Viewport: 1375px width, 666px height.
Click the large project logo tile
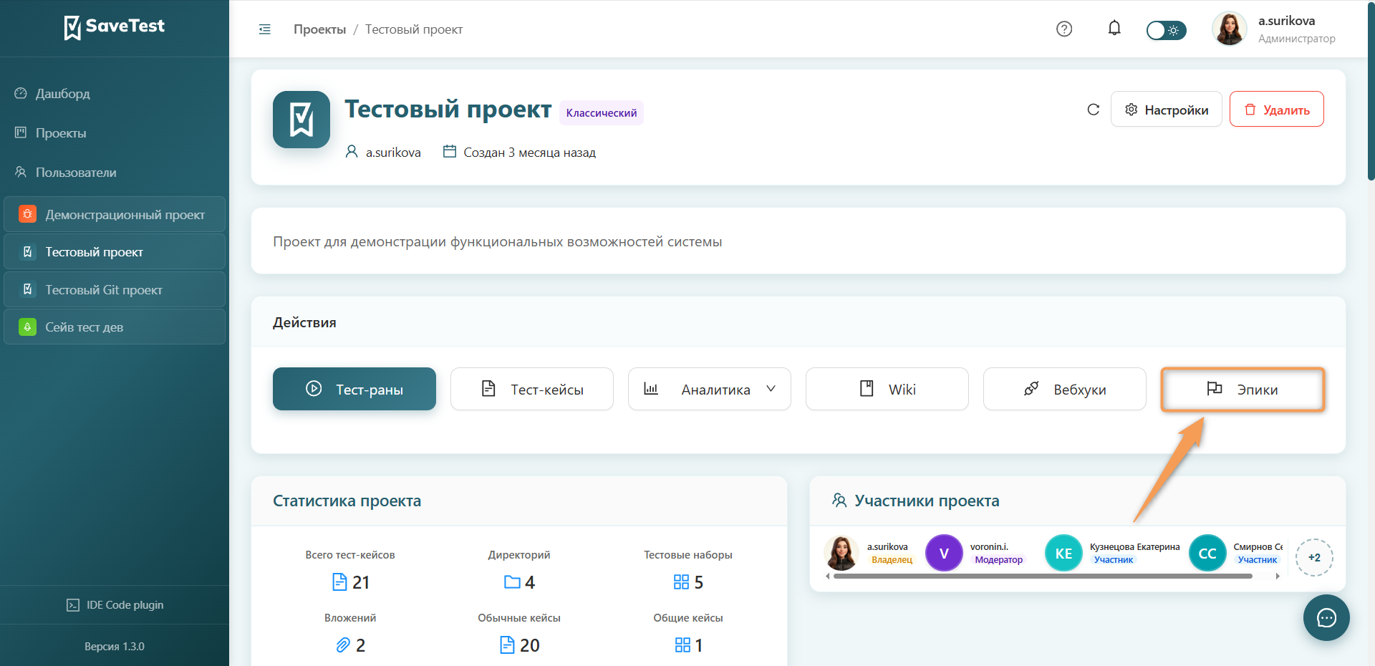click(x=301, y=120)
